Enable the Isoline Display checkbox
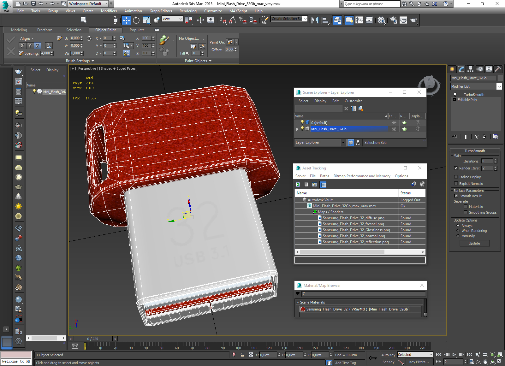Screen dimensions: 505x366 [x=456, y=177]
